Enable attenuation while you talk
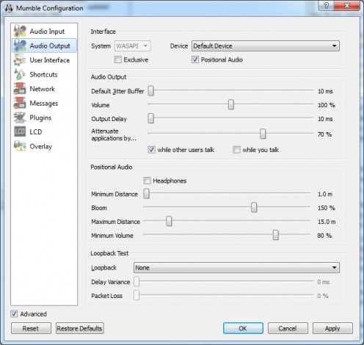The width and height of the screenshot is (364, 345). pyautogui.click(x=236, y=150)
